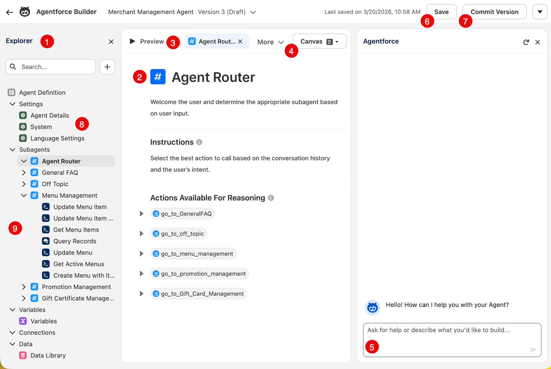Collapse the Settings section
Image resolution: width=551 pixels, height=369 pixels.
coord(12,104)
